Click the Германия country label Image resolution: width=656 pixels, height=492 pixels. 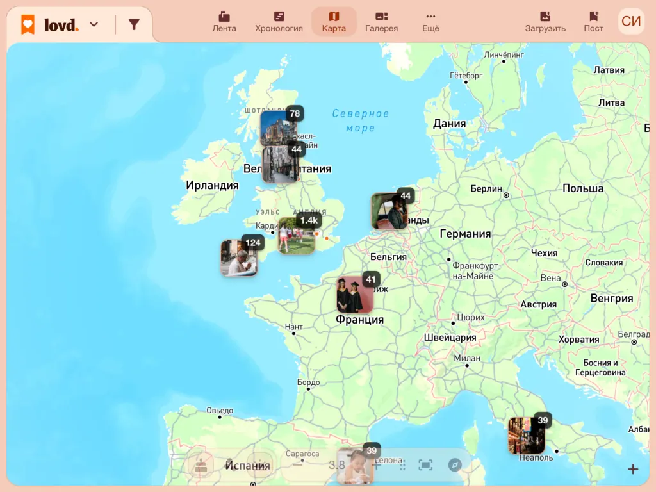(x=465, y=233)
